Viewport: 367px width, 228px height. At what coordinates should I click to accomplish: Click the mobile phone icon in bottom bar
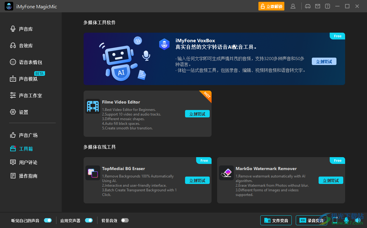[x=335, y=220]
